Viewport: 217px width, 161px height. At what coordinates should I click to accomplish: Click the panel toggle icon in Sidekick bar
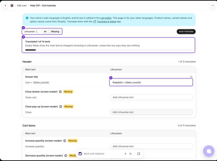[x=138, y=154]
